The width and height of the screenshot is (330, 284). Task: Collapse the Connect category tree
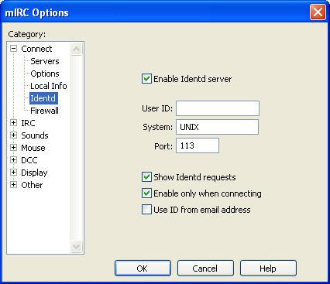coord(13,49)
